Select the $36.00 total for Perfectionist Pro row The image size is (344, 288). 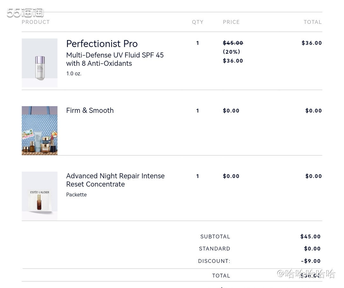pyautogui.click(x=312, y=43)
